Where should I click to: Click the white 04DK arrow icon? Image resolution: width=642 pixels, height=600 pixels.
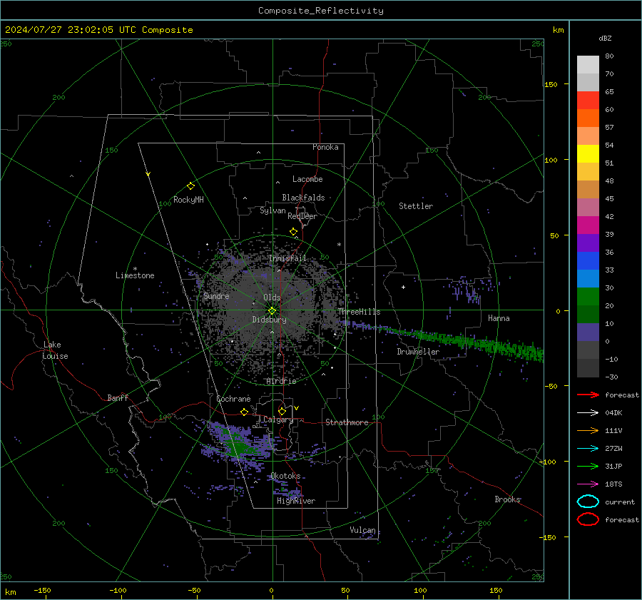(x=588, y=412)
